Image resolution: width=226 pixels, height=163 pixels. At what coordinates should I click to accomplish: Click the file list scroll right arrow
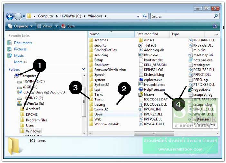click(x=217, y=133)
